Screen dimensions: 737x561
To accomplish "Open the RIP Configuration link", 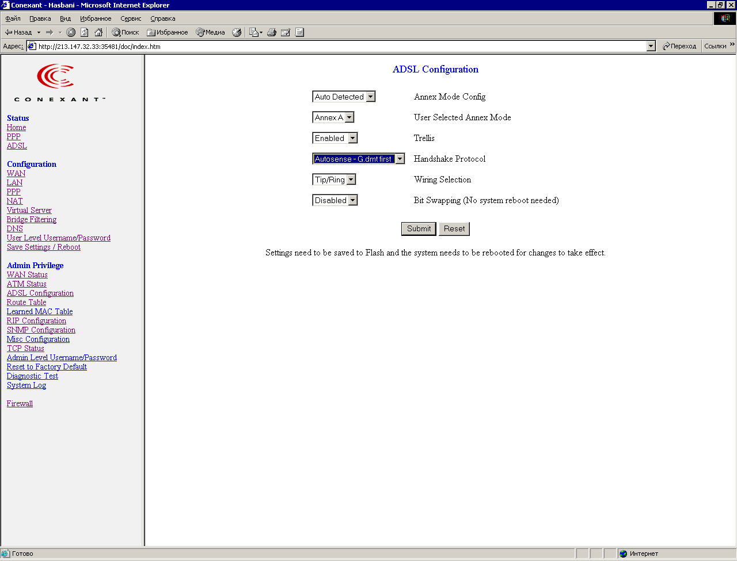I will coord(36,320).
